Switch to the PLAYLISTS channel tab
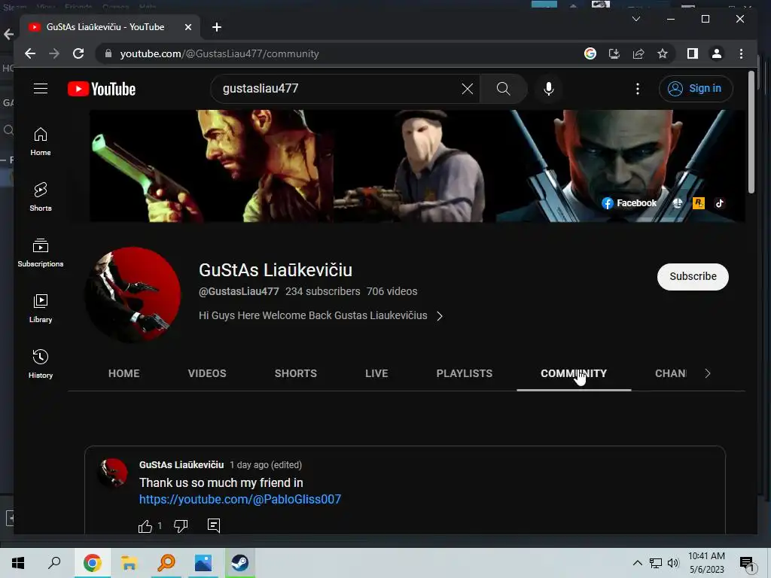The height and width of the screenshot is (578, 771). click(x=464, y=373)
